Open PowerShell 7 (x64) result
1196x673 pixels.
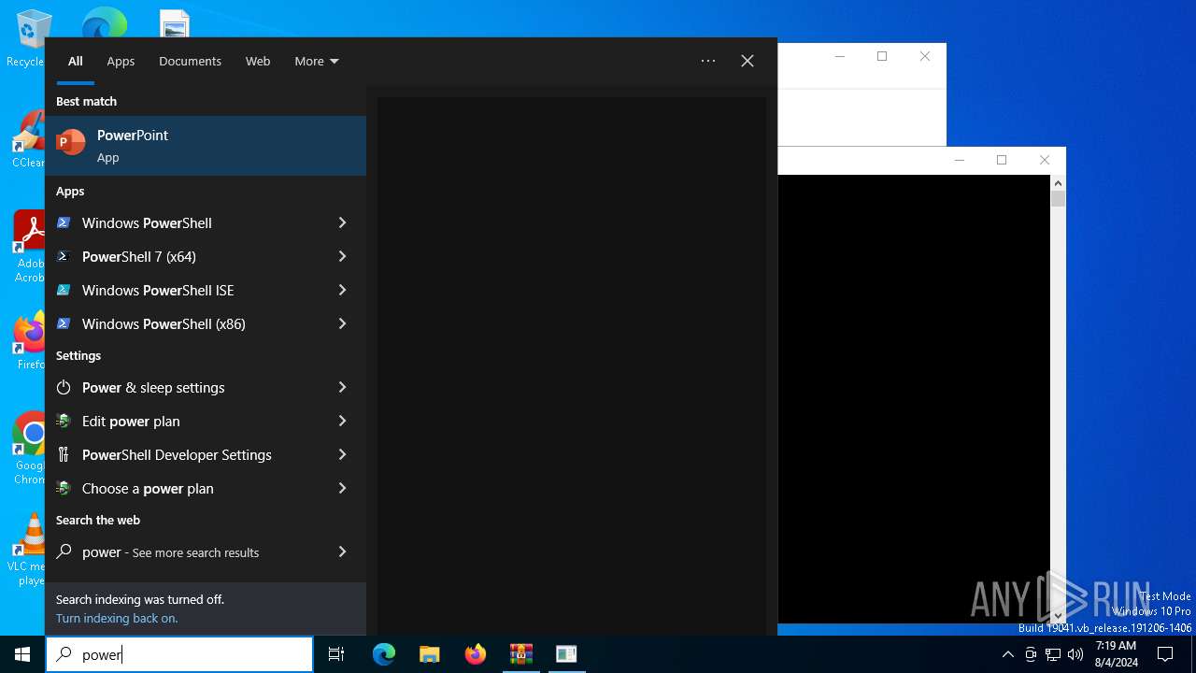pyautogui.click(x=189, y=256)
